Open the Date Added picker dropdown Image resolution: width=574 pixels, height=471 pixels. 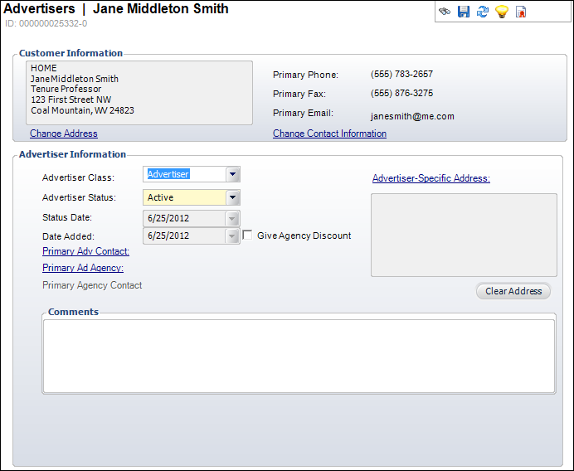pos(233,236)
